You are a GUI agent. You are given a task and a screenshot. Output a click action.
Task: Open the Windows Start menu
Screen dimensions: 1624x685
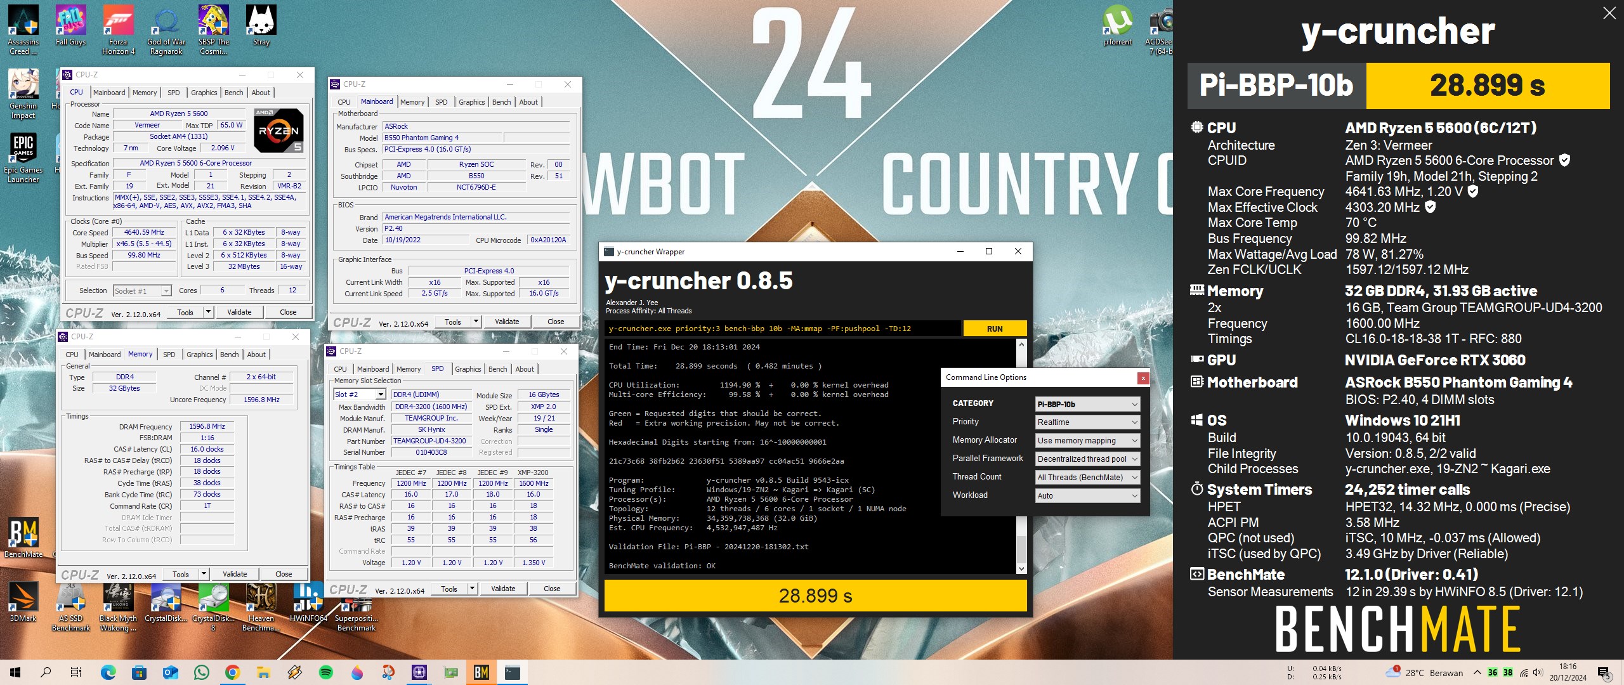click(15, 672)
